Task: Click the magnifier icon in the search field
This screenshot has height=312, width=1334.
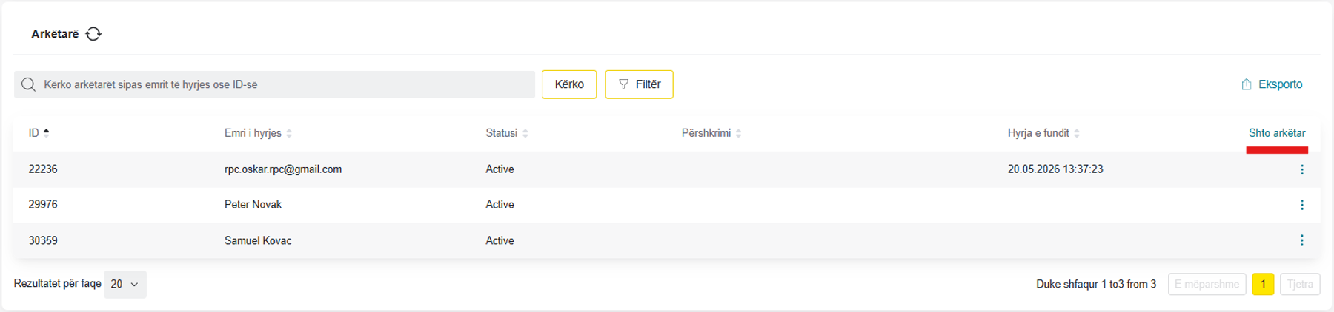Action: [28, 84]
